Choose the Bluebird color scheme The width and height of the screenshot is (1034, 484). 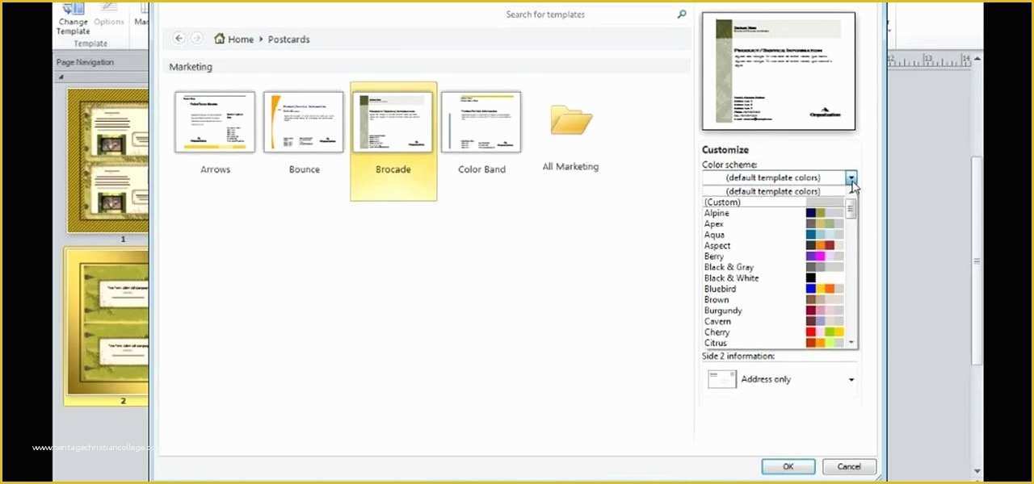[772, 289]
